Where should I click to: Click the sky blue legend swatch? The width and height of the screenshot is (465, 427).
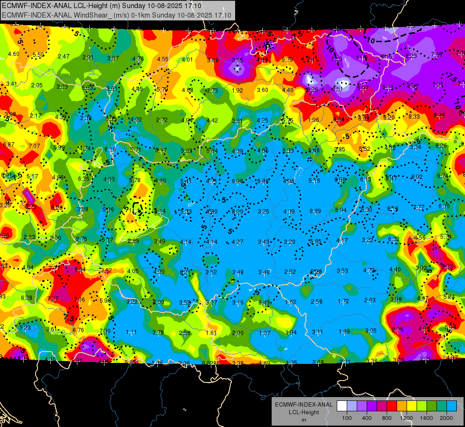(x=452, y=406)
